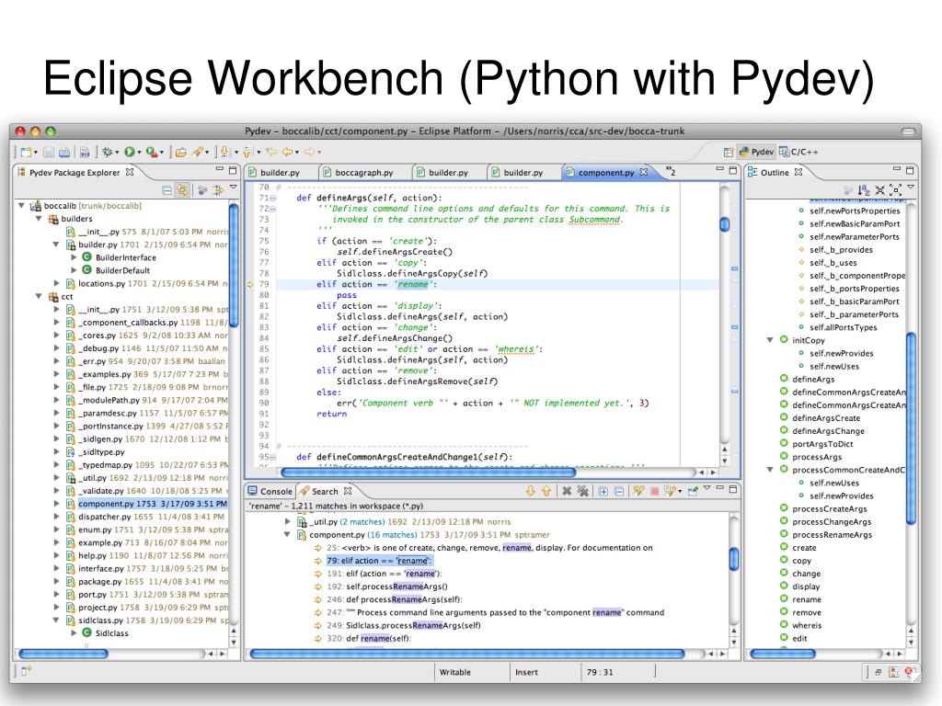The width and height of the screenshot is (942, 706).
Task: Click Collapse All icon in Search view
Action: click(x=619, y=491)
